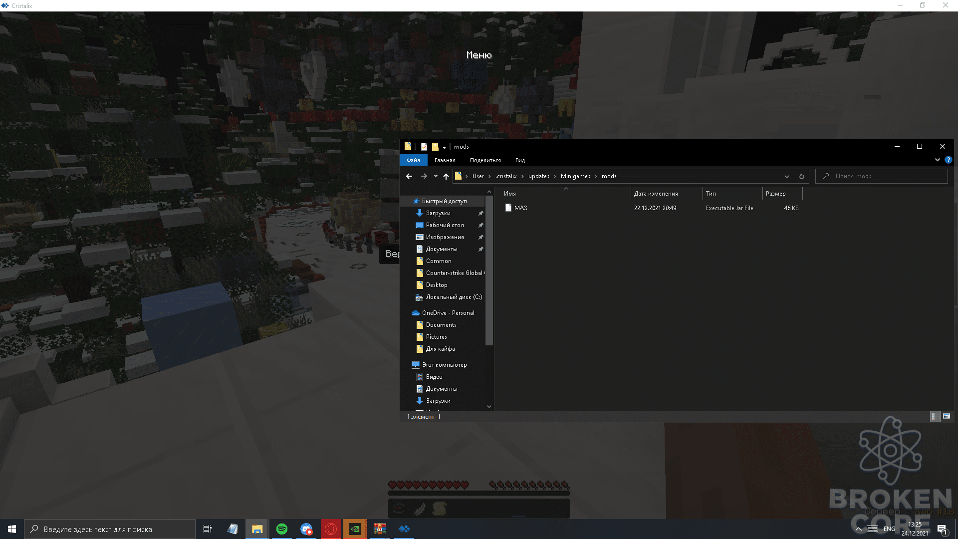Screen dimensions: 958x539
Task: Open Локальный диск (C:) in sidebar
Action: [x=454, y=297]
